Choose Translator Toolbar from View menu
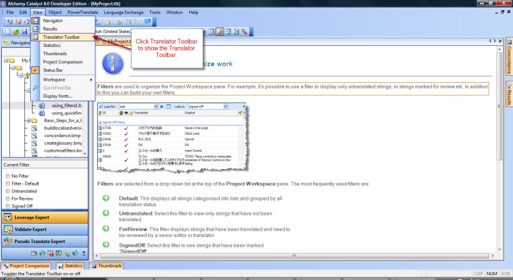513x280 pixels. tap(63, 37)
